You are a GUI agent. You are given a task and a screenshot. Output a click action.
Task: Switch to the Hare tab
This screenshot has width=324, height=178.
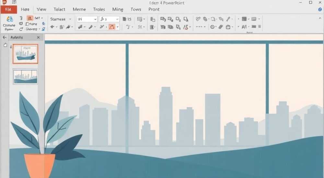[x=25, y=9]
